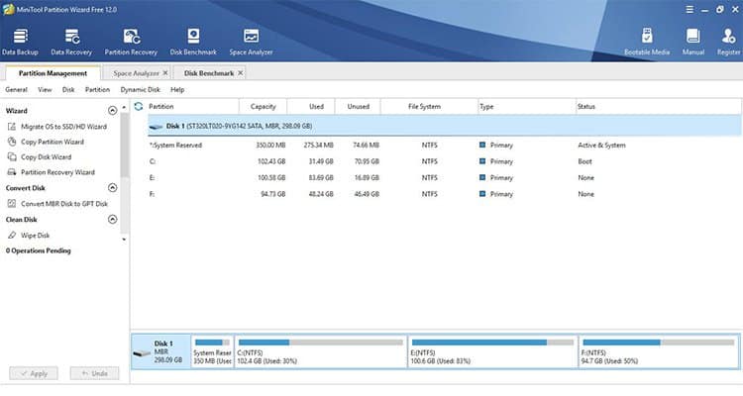
Task: Launch Data Recovery from toolbar
Action: [71, 42]
